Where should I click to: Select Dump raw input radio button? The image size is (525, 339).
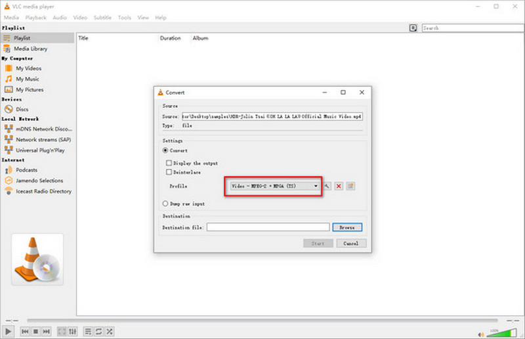(x=165, y=204)
